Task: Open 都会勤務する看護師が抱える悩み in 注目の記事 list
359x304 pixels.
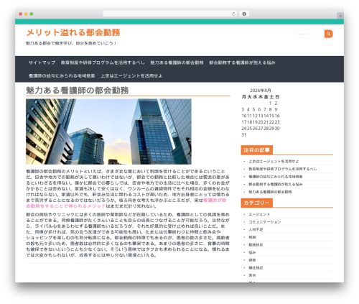Action: (x=276, y=184)
